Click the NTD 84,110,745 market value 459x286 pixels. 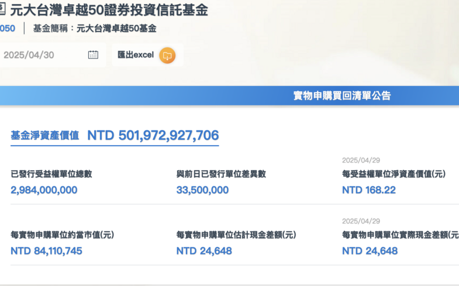coord(46,251)
